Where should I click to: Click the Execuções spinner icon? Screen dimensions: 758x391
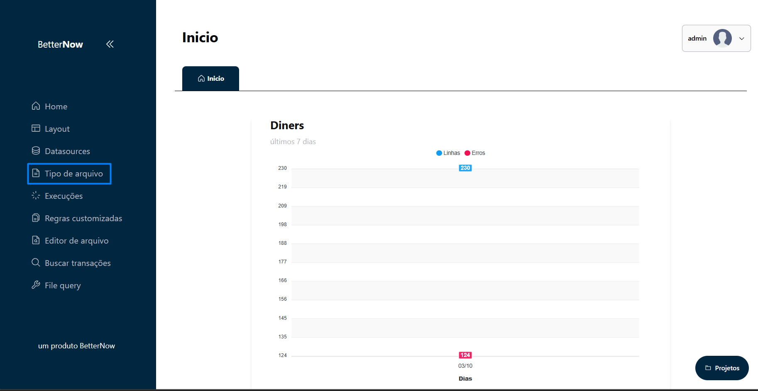coord(36,195)
